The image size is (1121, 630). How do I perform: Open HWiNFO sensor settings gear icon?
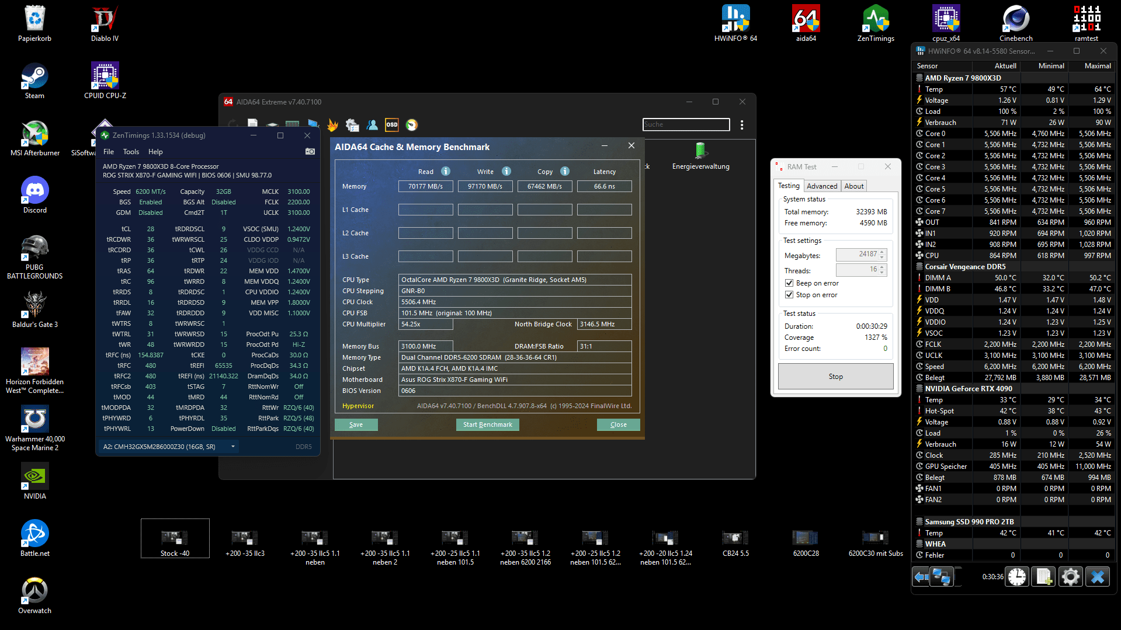[1071, 577]
